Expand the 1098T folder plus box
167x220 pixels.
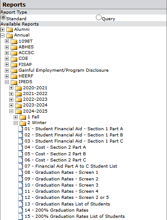click(x=7, y=41)
